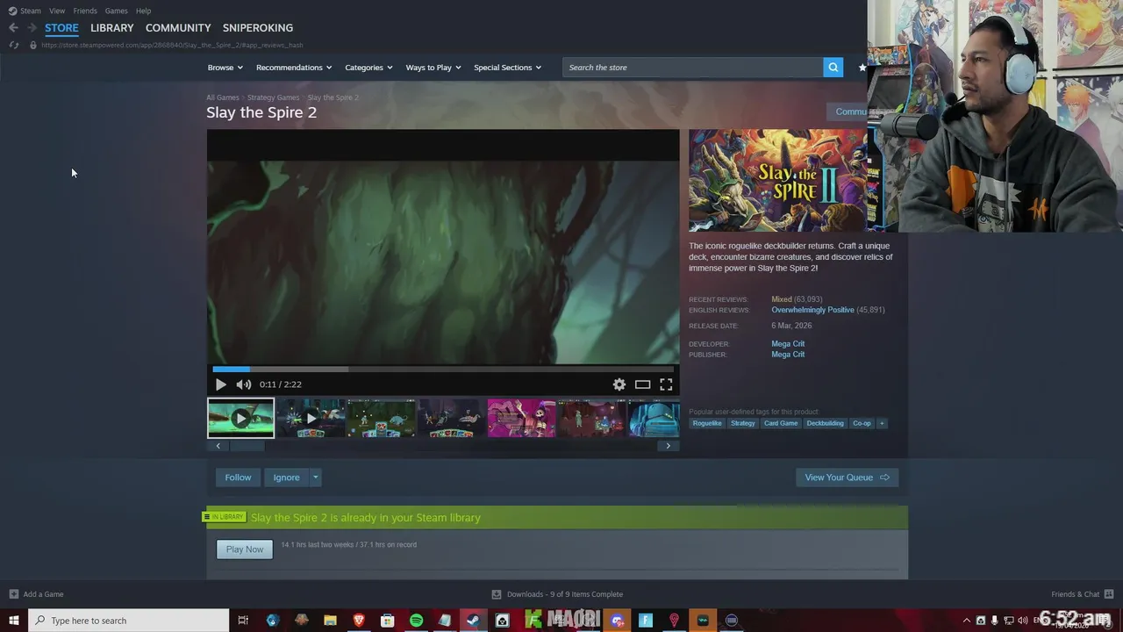Open the Windows Start menu

[x=14, y=621]
